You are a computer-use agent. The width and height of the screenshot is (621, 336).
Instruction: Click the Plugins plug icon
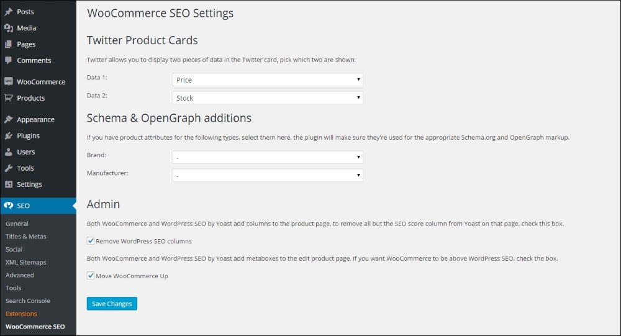point(8,135)
